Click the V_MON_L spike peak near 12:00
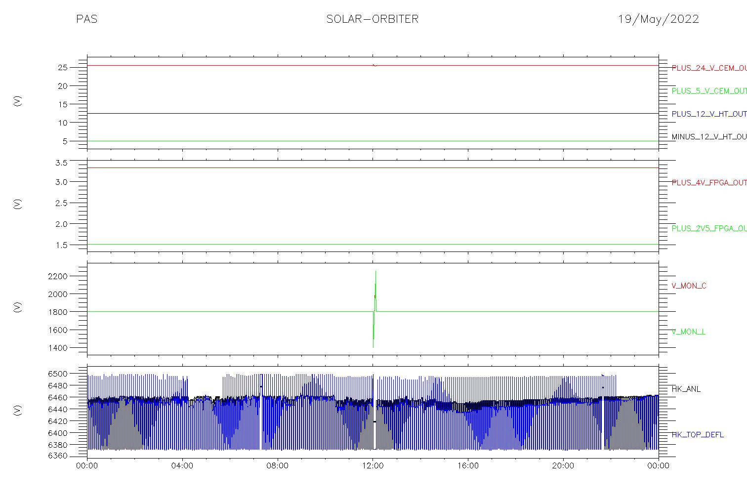Viewport: 747px width, 504px height. pos(375,271)
